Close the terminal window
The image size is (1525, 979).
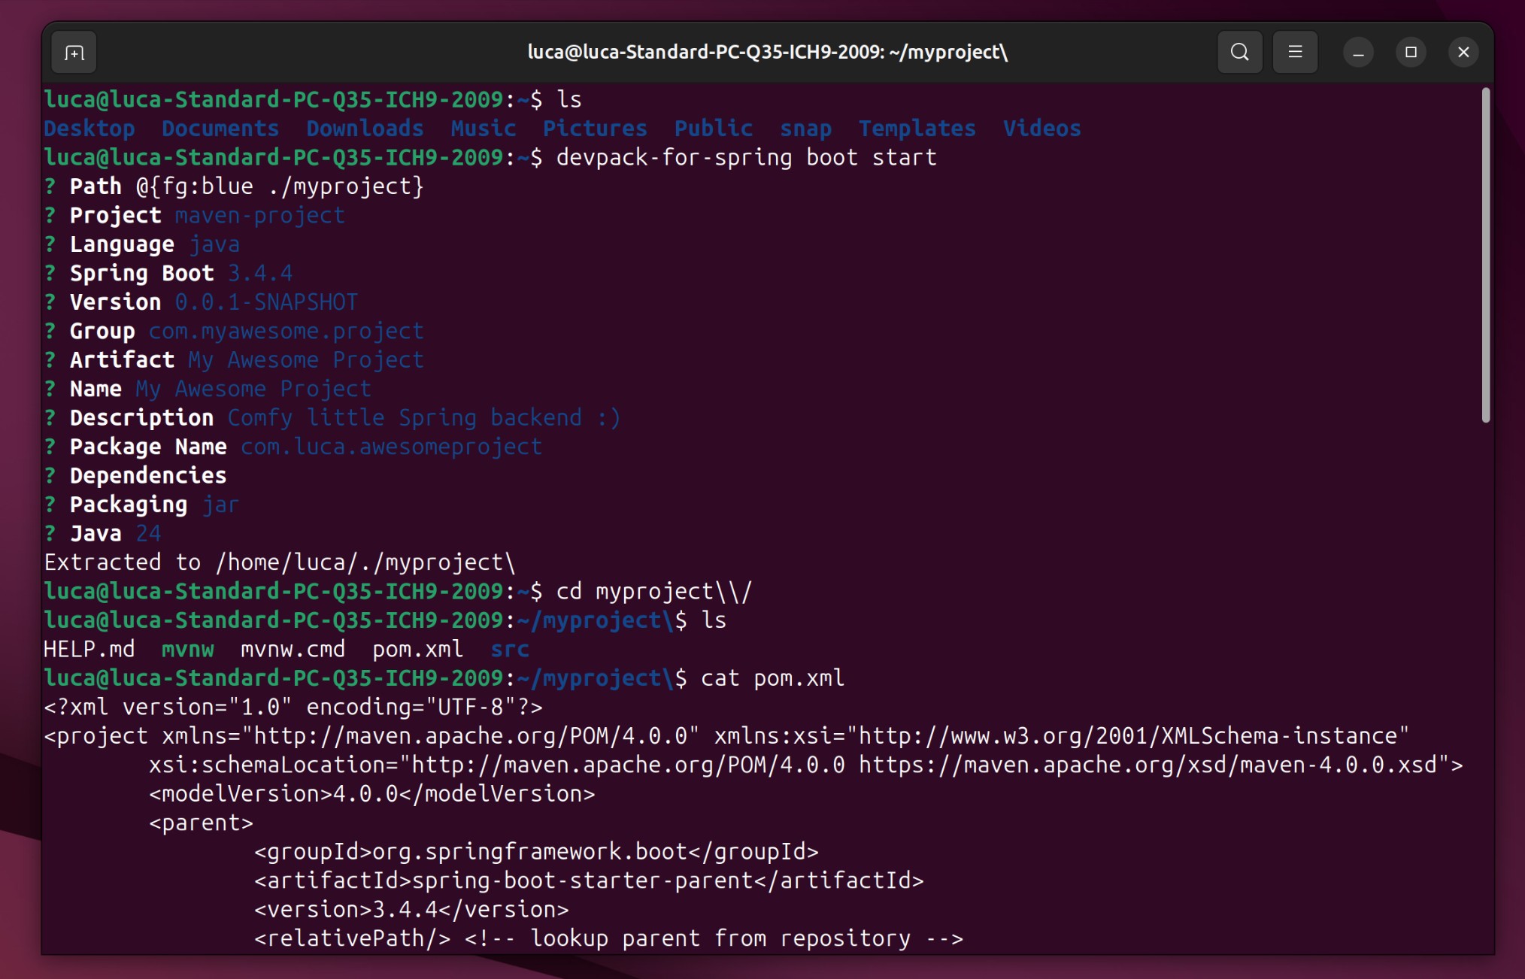point(1463,53)
